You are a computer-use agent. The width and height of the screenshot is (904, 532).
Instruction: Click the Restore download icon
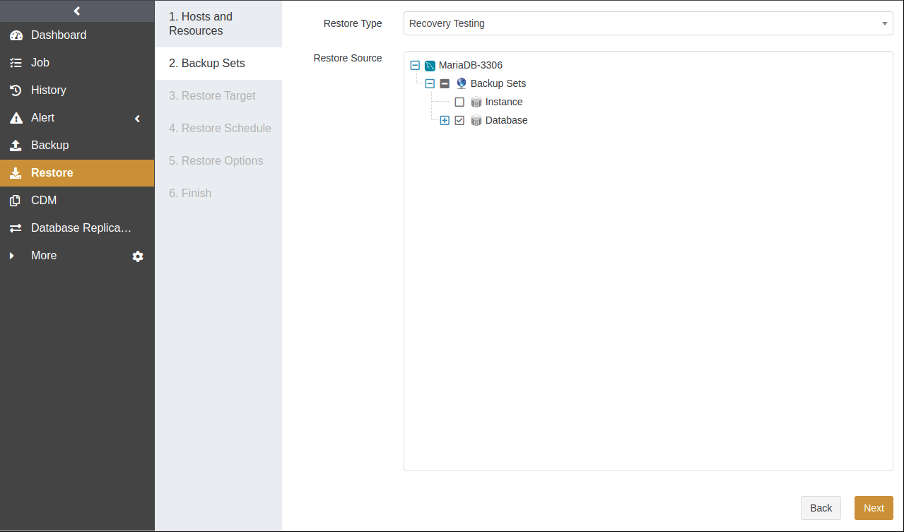tap(16, 173)
